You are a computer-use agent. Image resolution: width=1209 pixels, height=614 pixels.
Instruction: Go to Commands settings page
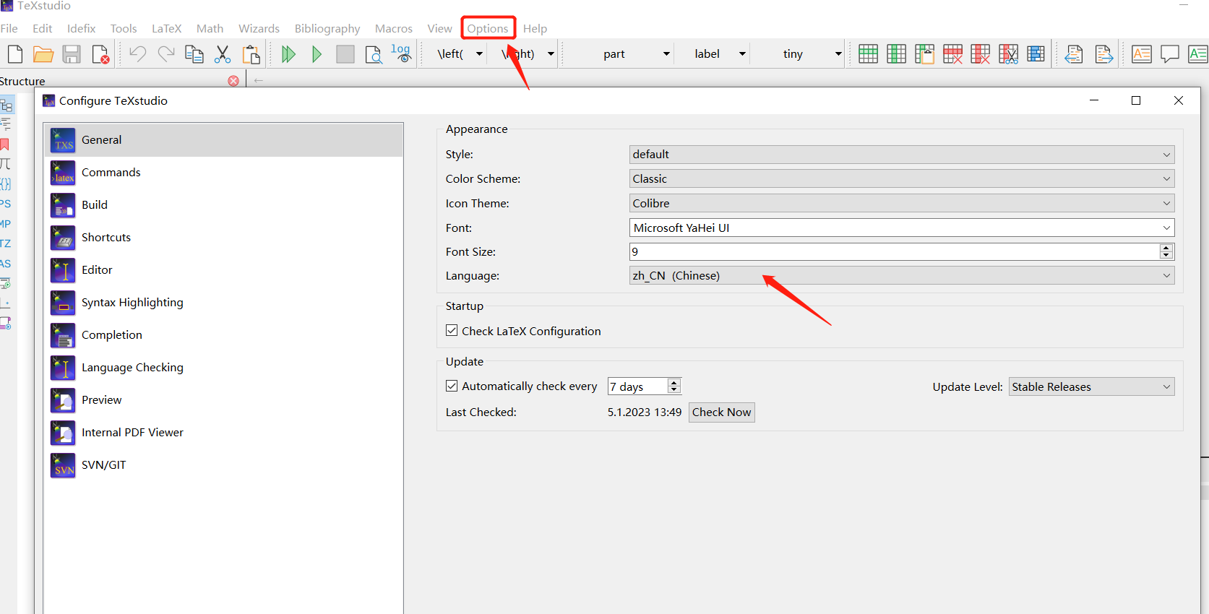pos(223,173)
